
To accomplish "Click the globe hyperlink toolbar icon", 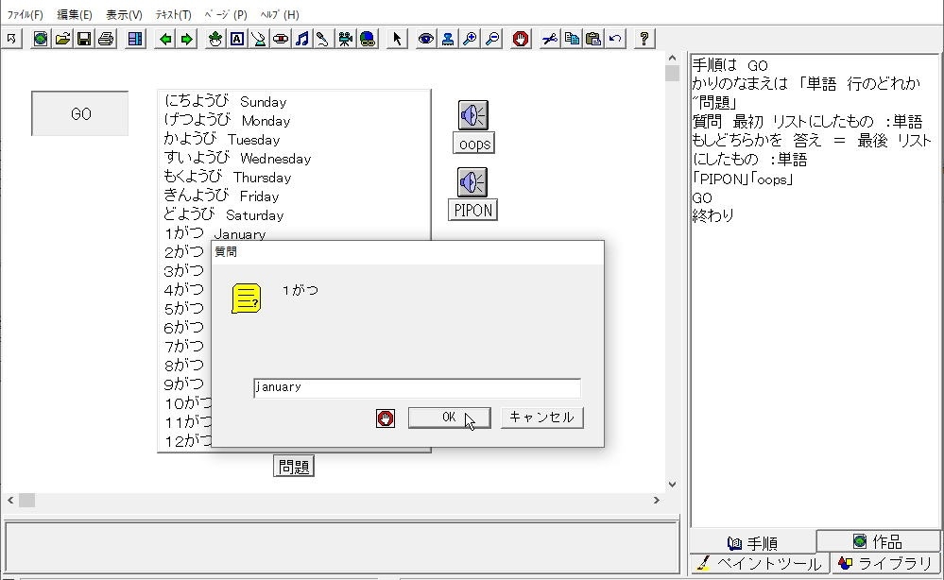I will [x=368, y=39].
